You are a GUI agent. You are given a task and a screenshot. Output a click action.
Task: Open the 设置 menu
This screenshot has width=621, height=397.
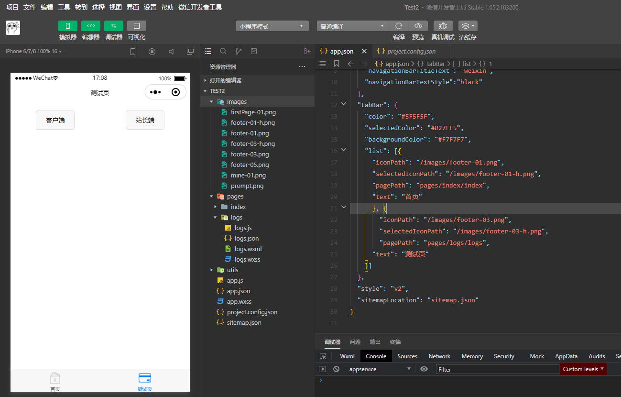[x=150, y=7]
